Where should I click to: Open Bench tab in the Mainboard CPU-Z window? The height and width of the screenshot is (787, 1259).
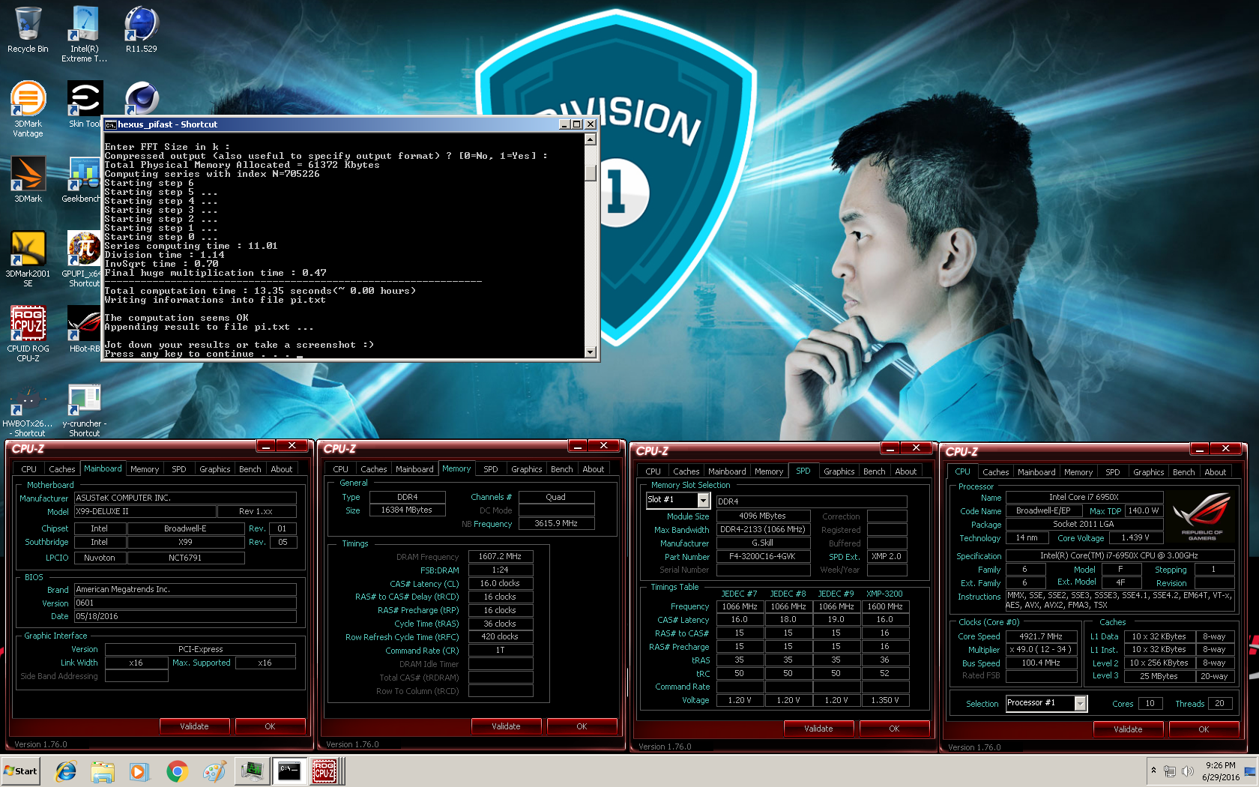click(x=250, y=469)
